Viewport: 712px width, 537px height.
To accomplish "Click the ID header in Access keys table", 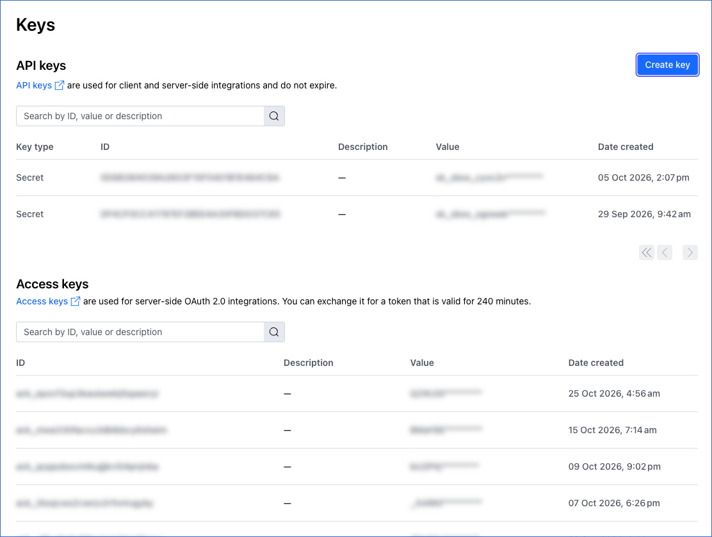I will [20, 363].
